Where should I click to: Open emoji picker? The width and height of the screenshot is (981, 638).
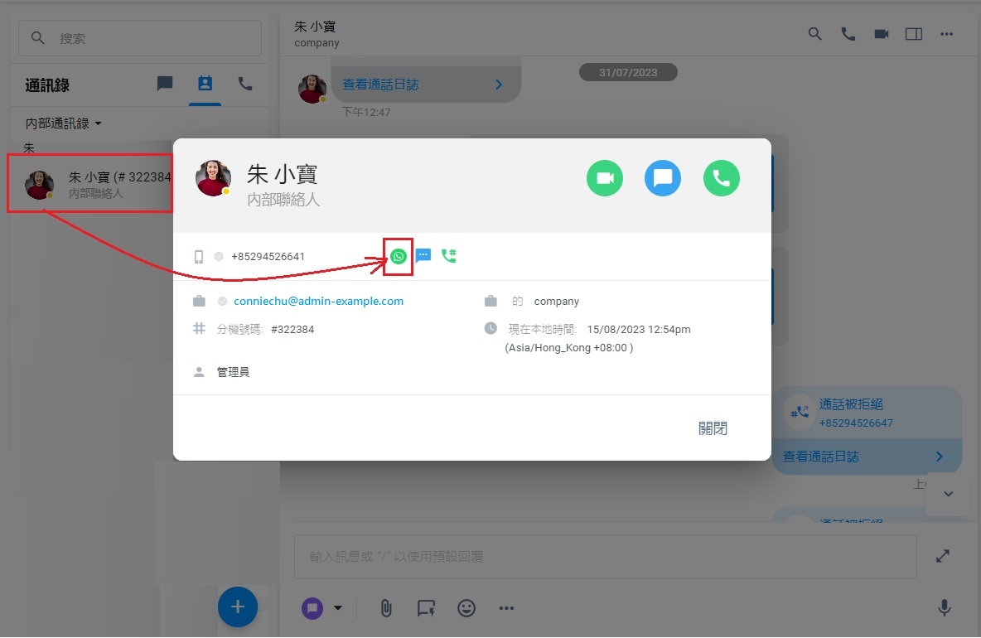pos(466,608)
